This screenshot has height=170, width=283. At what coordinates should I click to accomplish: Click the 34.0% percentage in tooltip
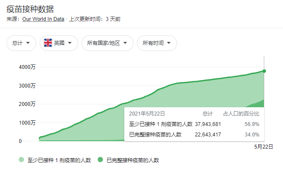(x=252, y=135)
